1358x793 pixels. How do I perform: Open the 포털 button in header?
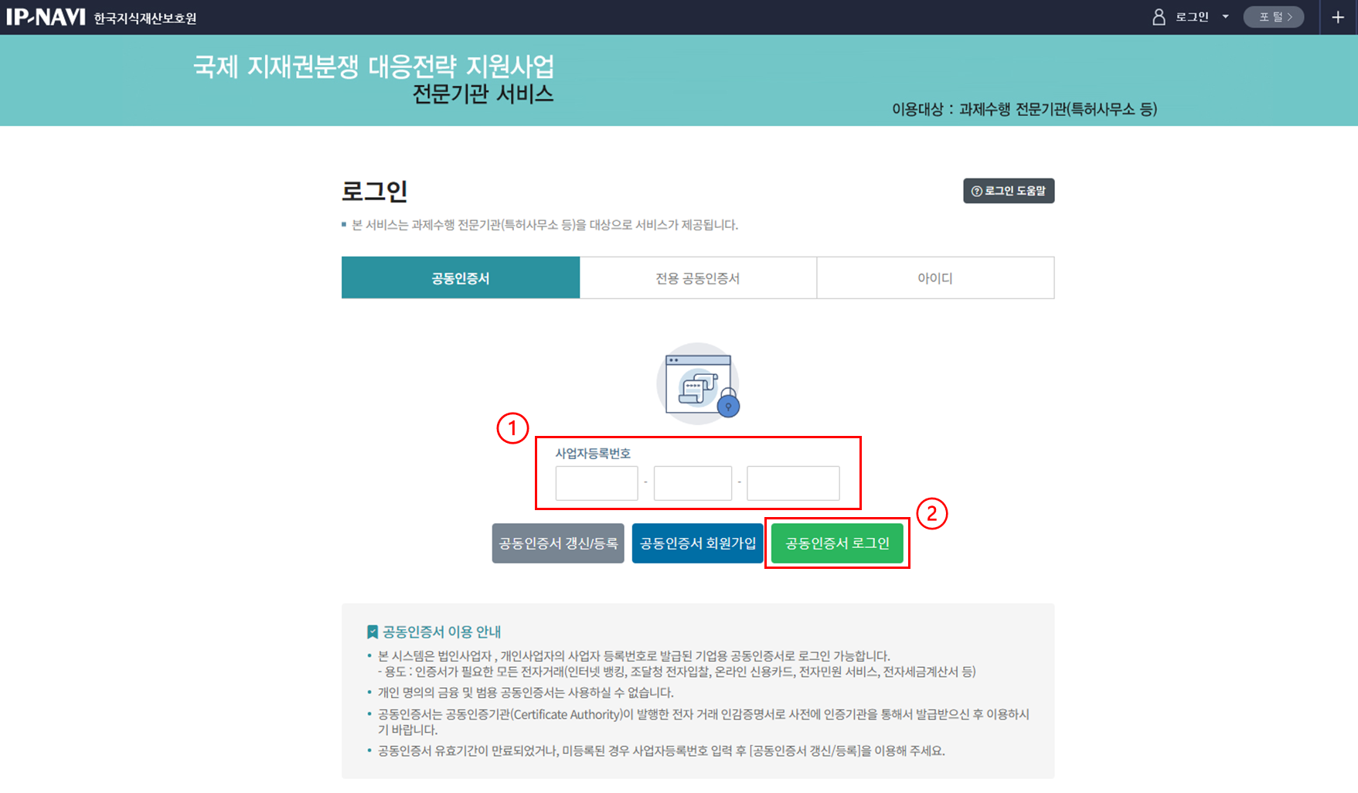click(1273, 17)
